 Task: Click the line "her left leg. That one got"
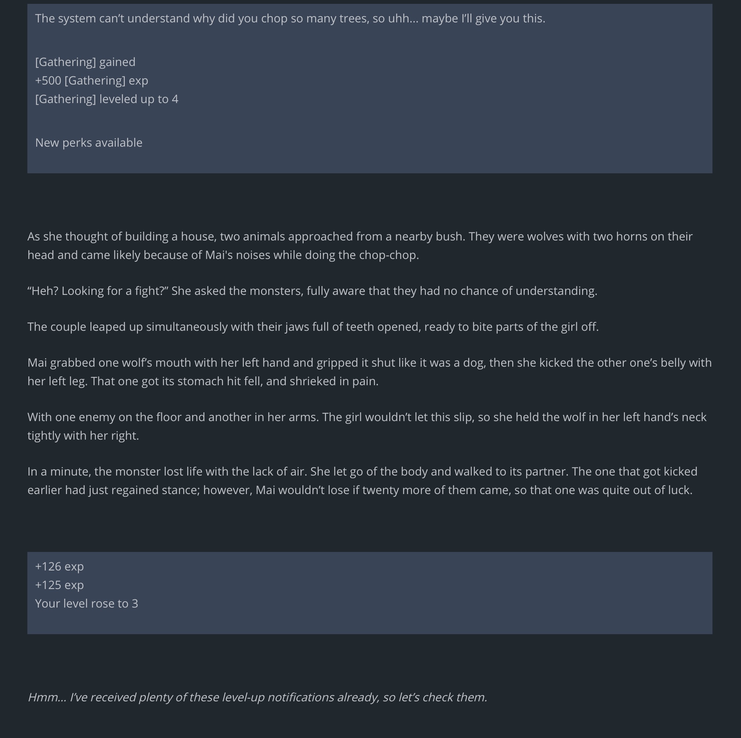(x=203, y=381)
